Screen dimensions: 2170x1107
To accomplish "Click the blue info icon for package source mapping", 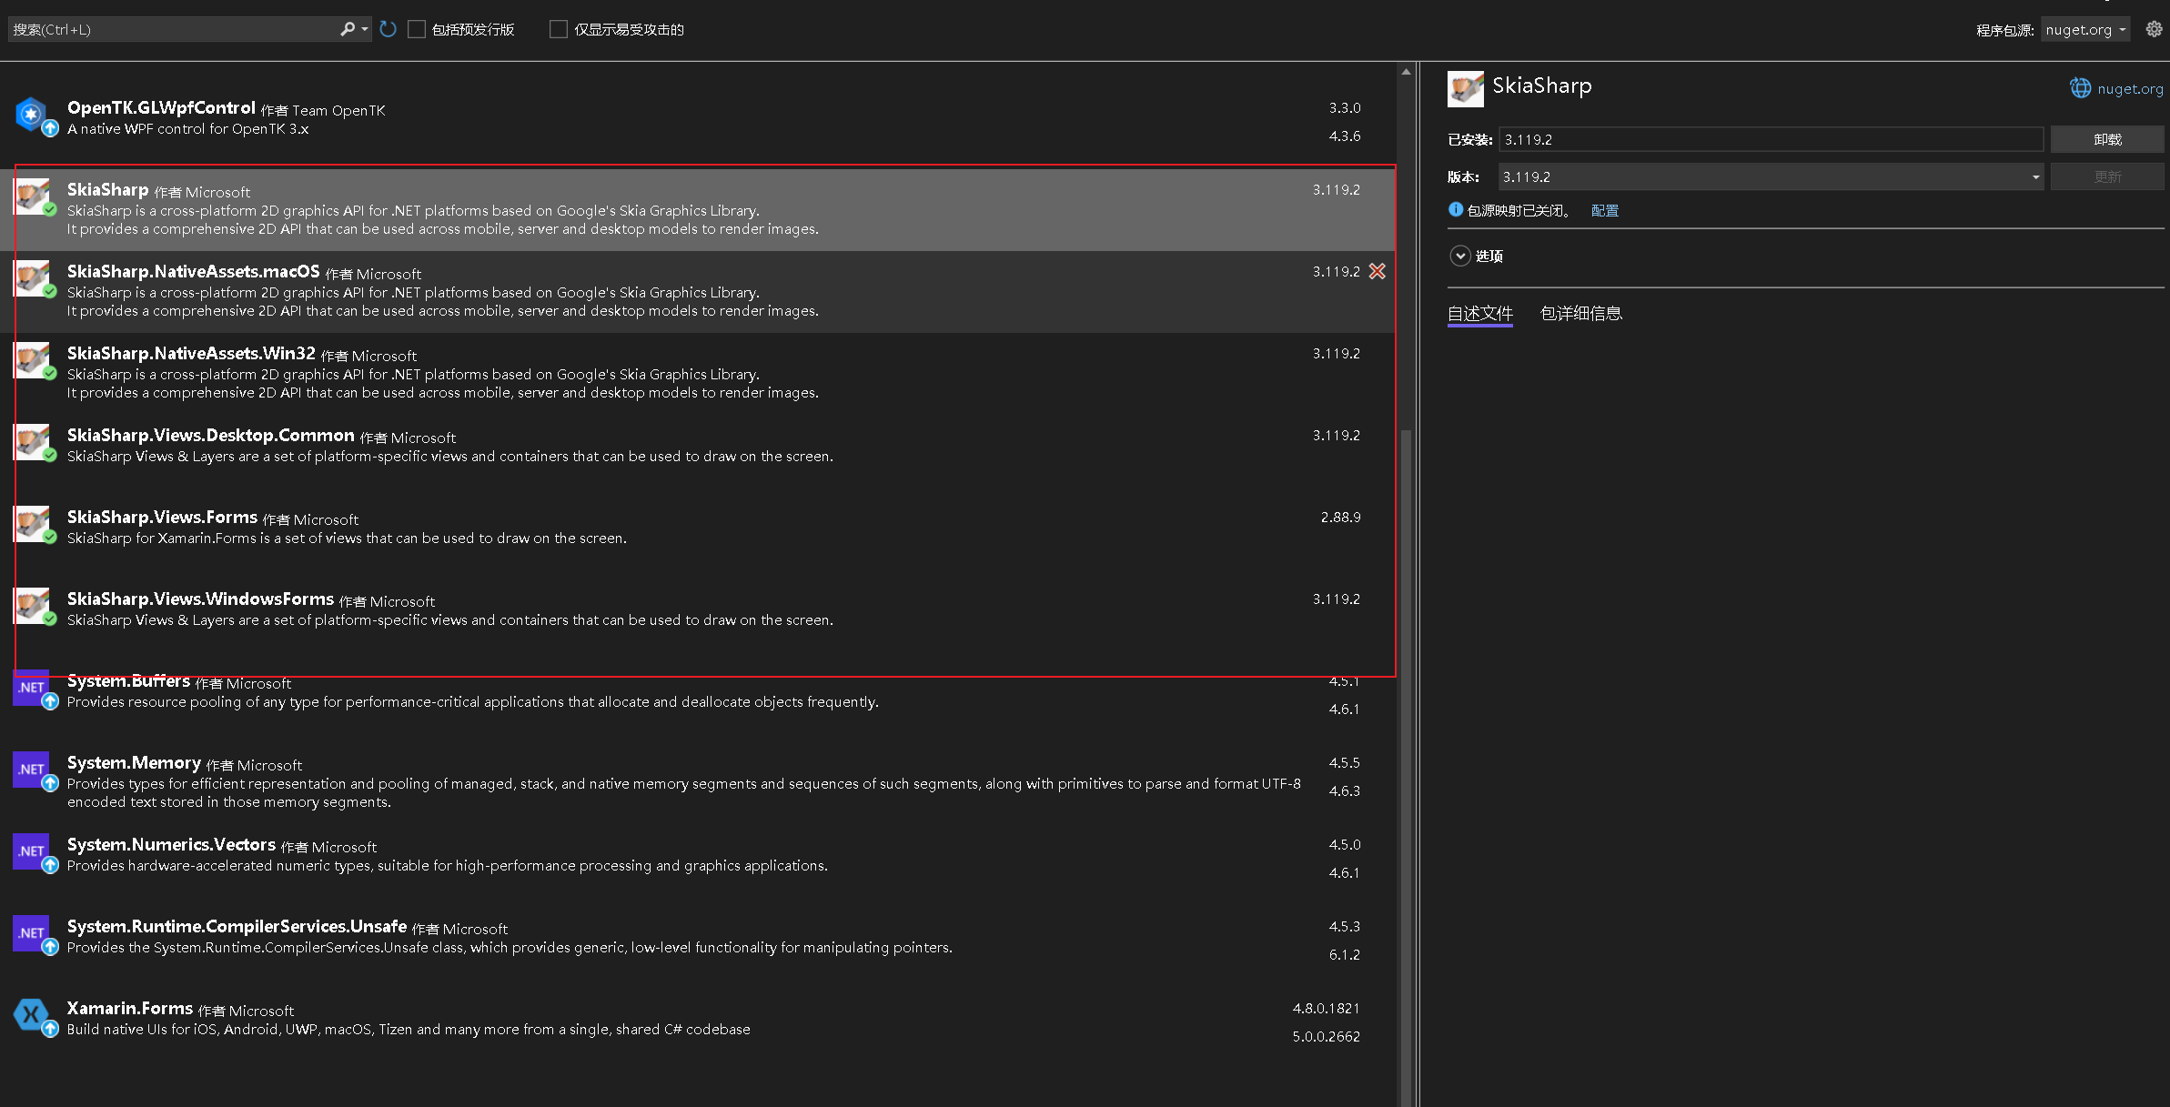I will coord(1456,209).
